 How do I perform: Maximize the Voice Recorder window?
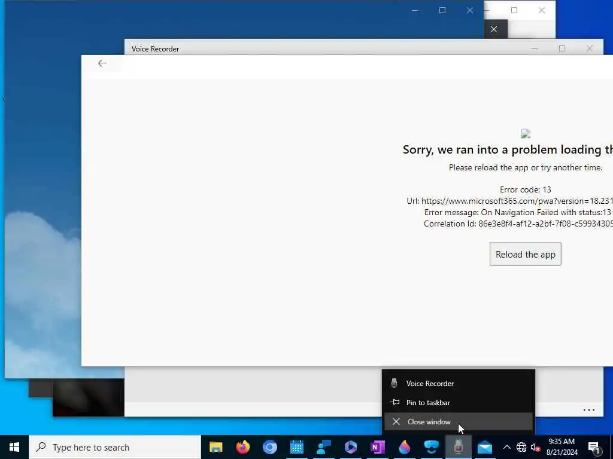click(x=562, y=48)
